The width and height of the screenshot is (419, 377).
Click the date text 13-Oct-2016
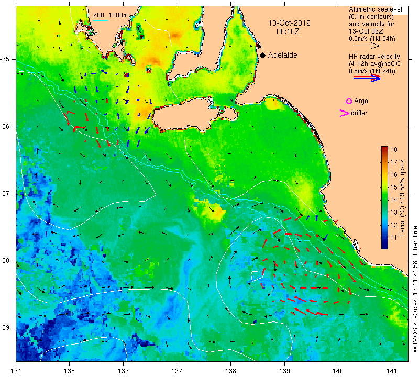tap(290, 23)
